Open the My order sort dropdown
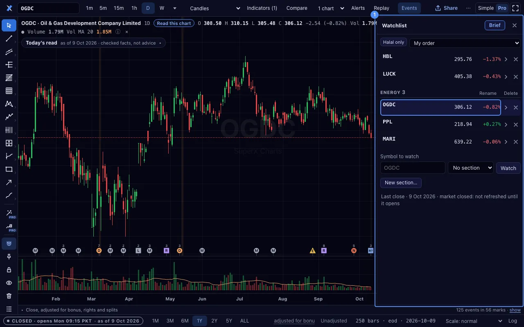This screenshot has height=327, width=524. (x=465, y=43)
